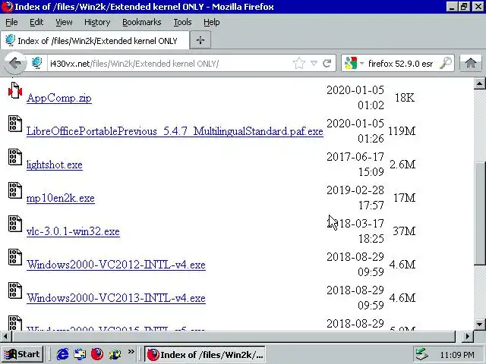Open the Help menu

[x=212, y=22]
